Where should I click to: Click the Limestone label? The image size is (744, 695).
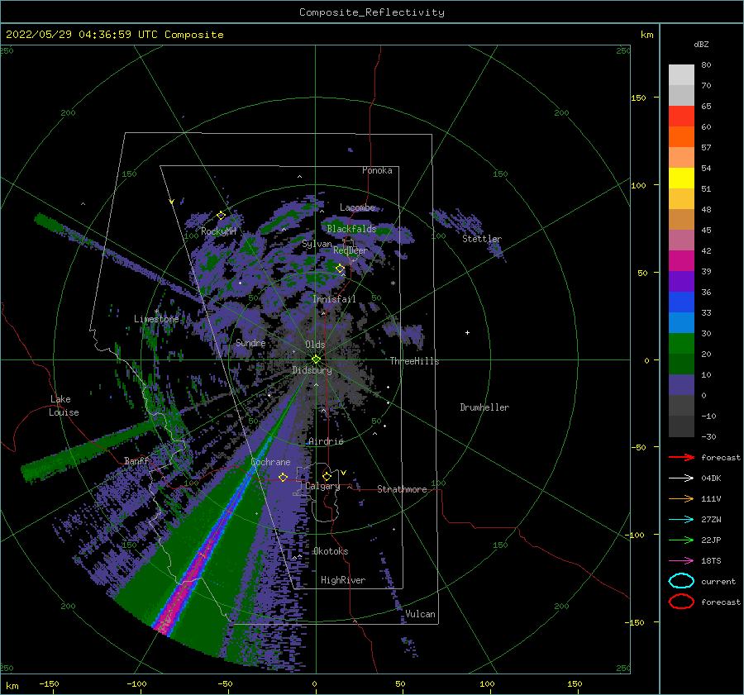156,319
